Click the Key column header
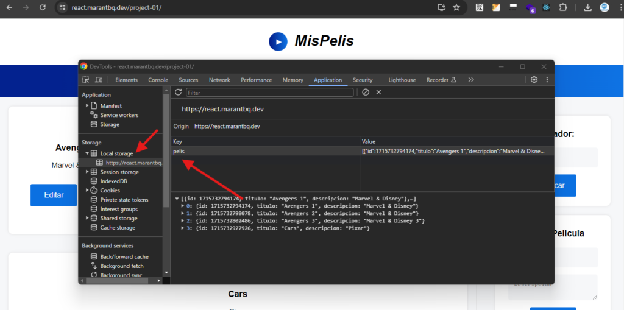624x310 pixels. click(x=266, y=141)
